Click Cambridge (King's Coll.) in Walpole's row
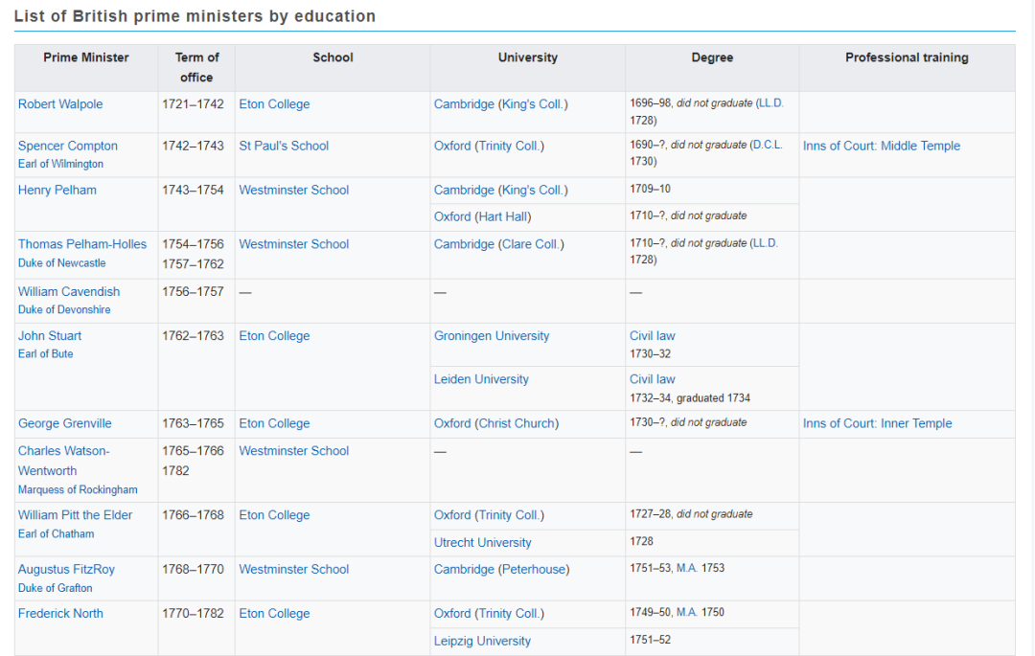Screen dimensions: 1035x656 point(500,104)
